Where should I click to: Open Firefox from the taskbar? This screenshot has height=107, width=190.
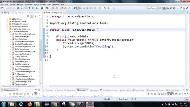[29, 104]
